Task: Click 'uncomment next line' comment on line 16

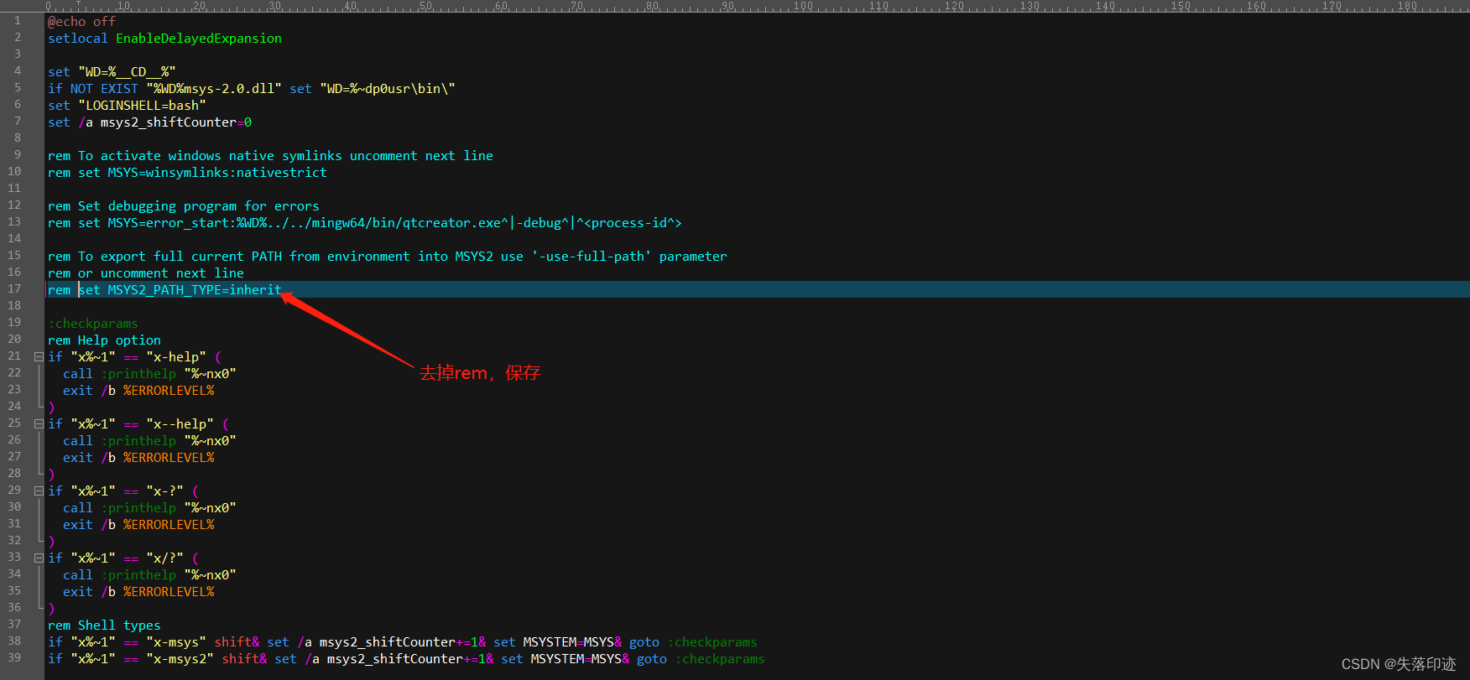Action: tap(173, 273)
